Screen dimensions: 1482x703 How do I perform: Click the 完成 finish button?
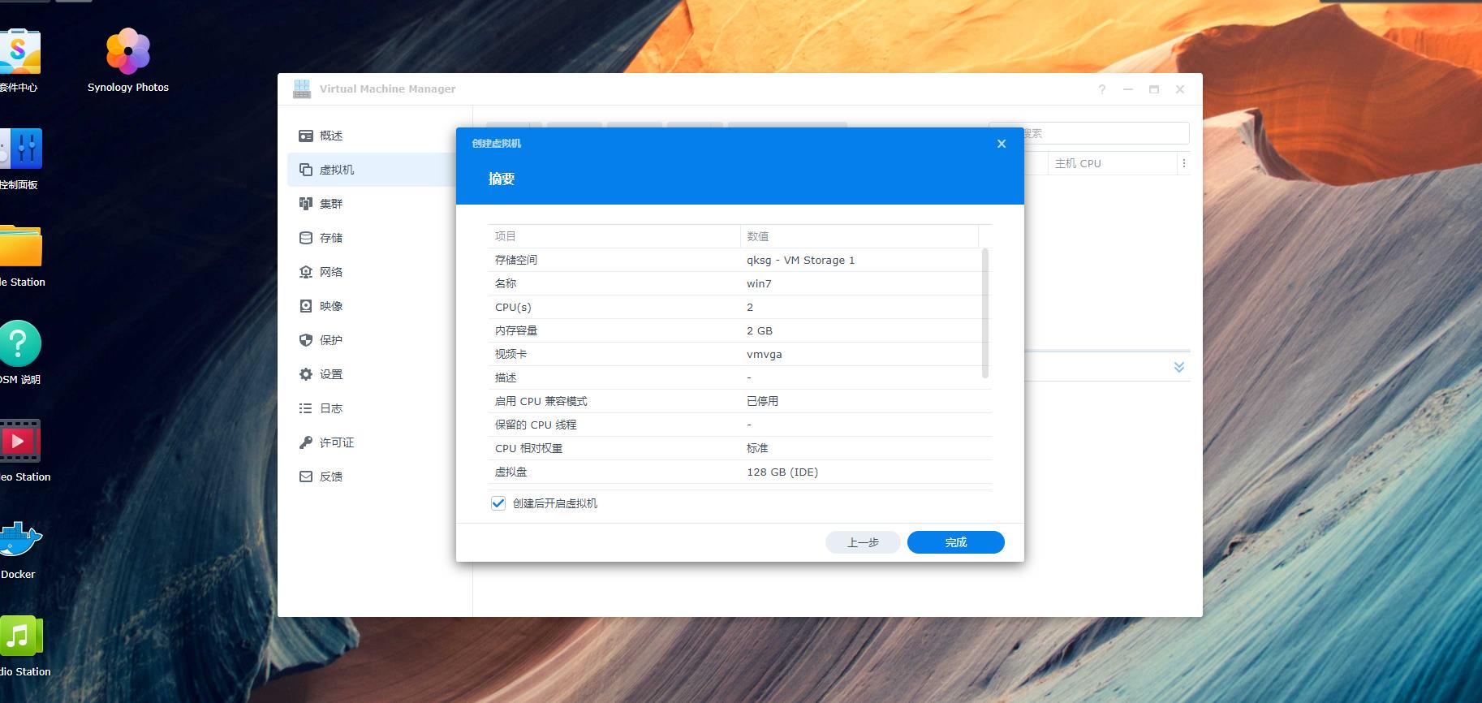tap(955, 542)
